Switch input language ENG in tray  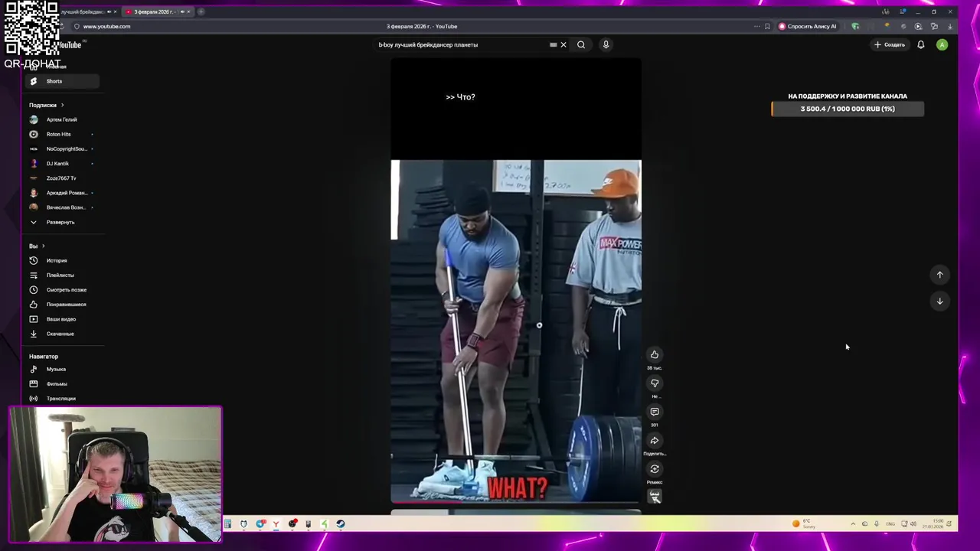(890, 524)
